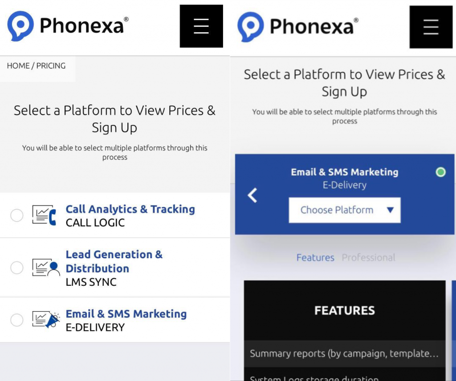This screenshot has width=456, height=381.
Task: Open the Choose Platform dropdown
Action: click(x=345, y=210)
